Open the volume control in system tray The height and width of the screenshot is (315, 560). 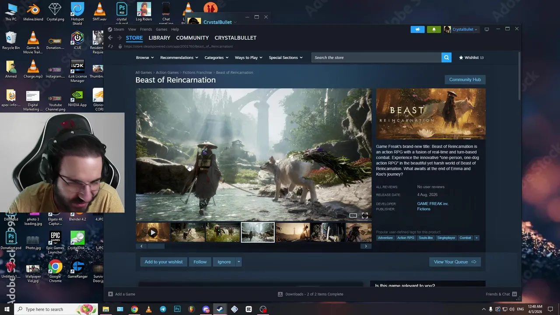[x=512, y=309]
